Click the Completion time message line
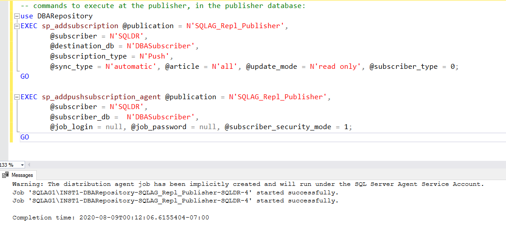The width and height of the screenshot is (506, 231). (x=110, y=218)
